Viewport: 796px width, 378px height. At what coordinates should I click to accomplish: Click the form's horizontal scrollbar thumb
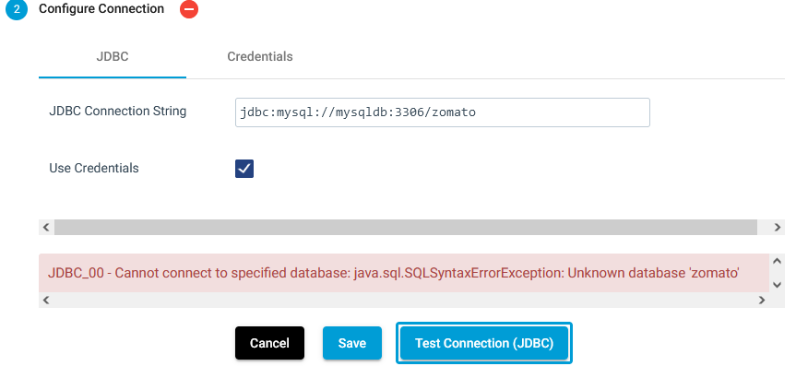[406, 227]
